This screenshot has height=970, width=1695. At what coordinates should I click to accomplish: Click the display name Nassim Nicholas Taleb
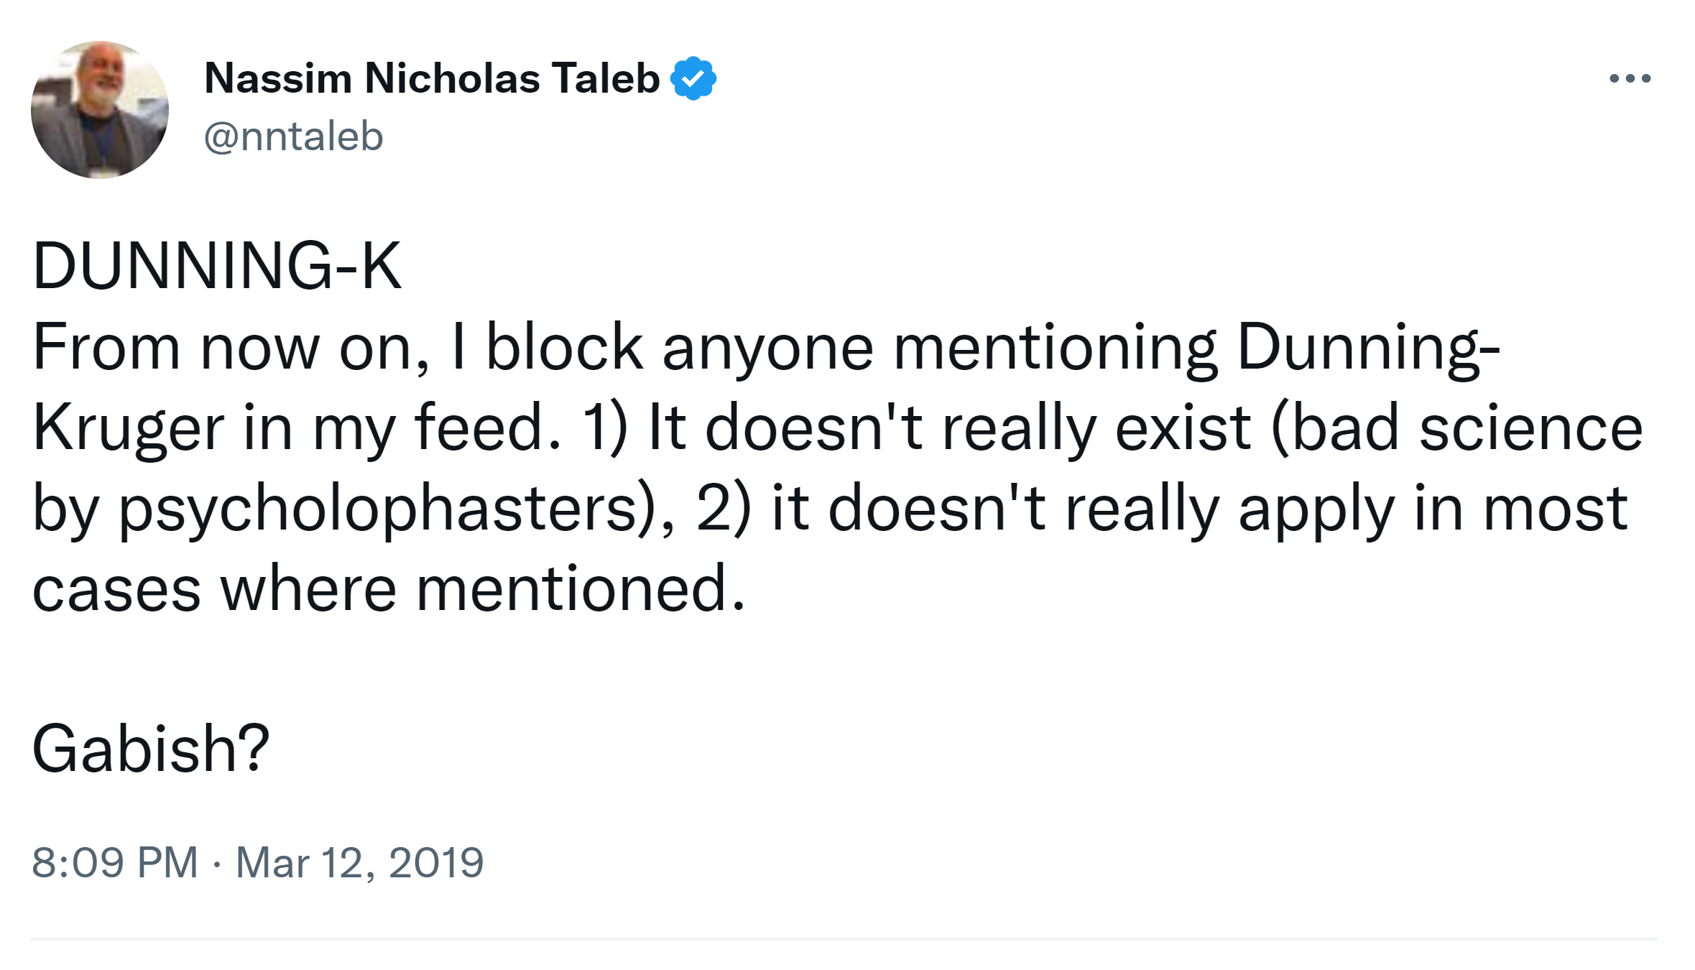pos(432,78)
